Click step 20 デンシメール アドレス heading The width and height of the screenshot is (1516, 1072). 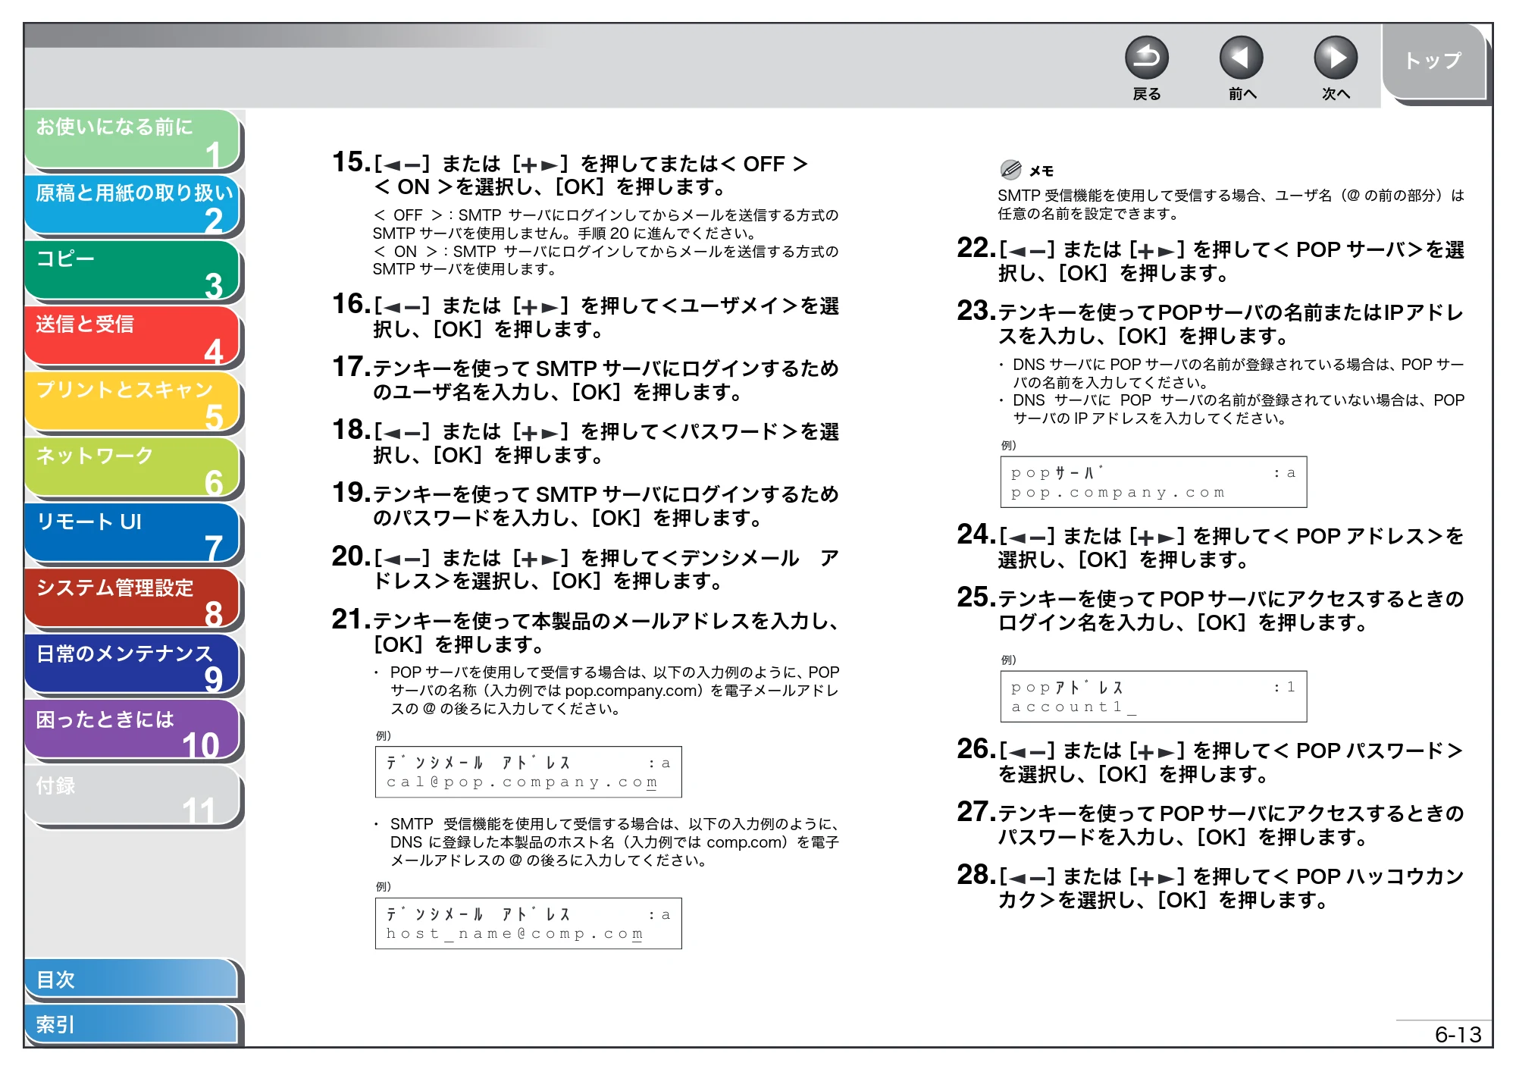[585, 569]
